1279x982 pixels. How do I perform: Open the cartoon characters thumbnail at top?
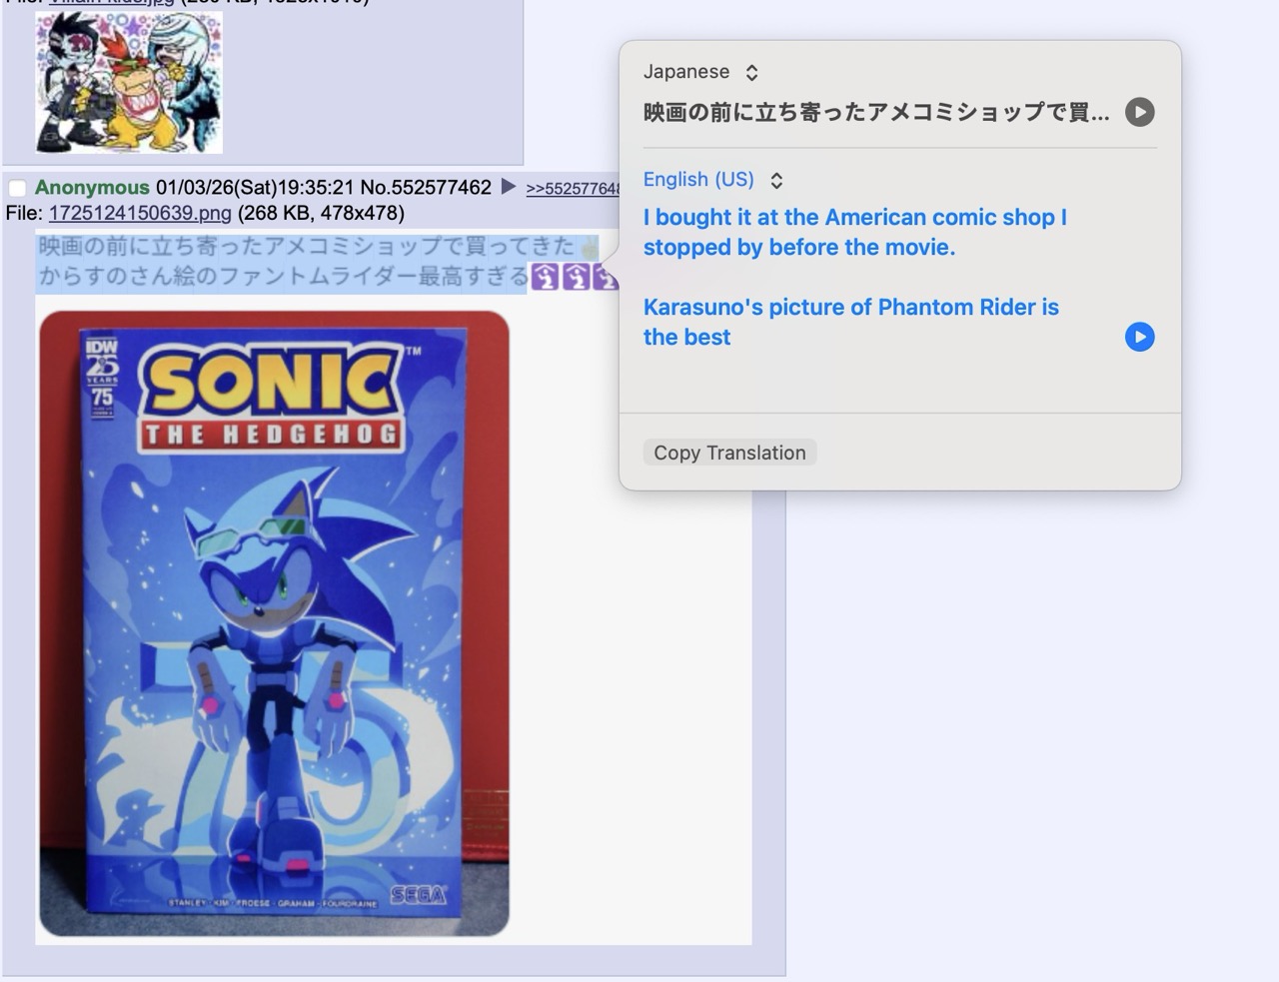click(x=129, y=81)
